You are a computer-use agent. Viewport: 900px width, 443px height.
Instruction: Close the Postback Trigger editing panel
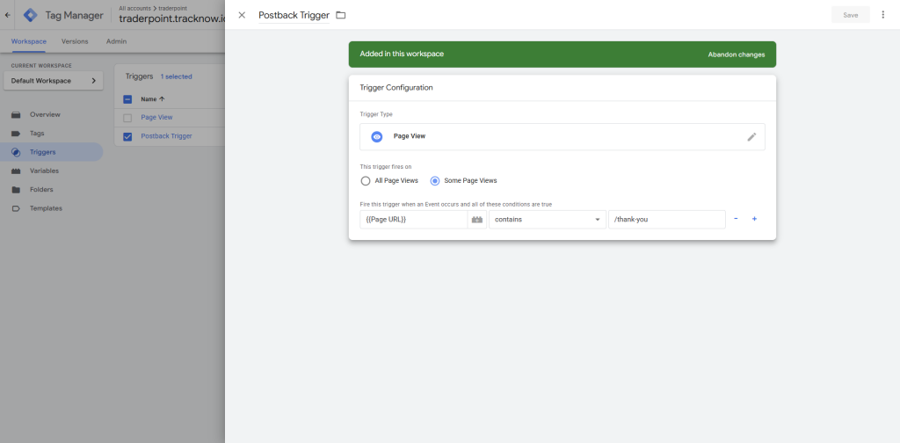(x=242, y=15)
